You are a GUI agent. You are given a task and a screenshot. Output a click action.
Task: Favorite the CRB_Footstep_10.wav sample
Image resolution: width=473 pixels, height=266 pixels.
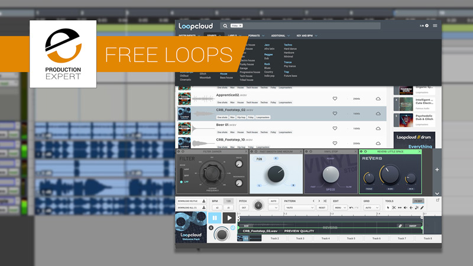click(335, 143)
